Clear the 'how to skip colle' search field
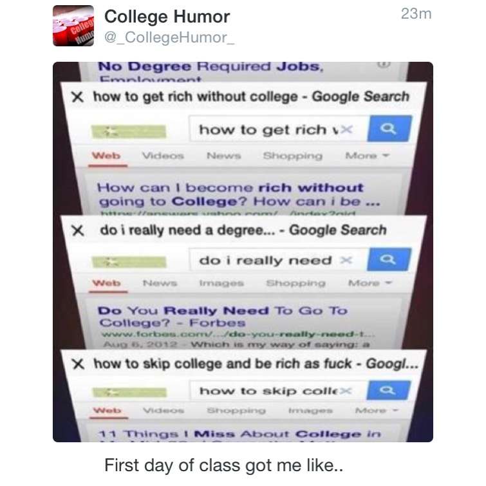 pyautogui.click(x=346, y=391)
